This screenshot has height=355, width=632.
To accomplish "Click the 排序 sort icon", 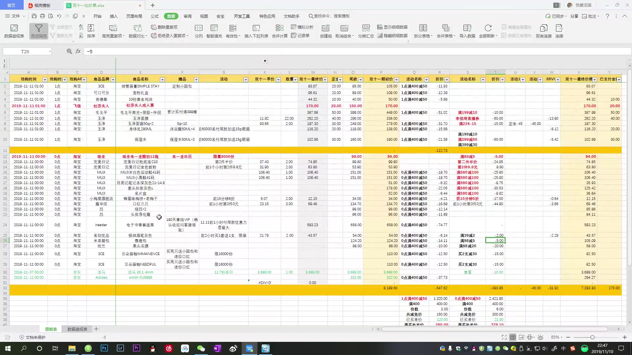I will [91, 31].
